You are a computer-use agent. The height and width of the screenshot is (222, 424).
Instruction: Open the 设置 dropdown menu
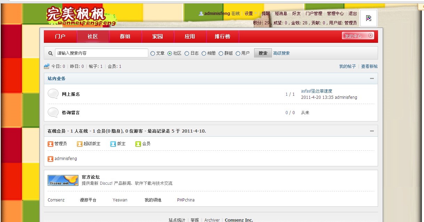251,14
